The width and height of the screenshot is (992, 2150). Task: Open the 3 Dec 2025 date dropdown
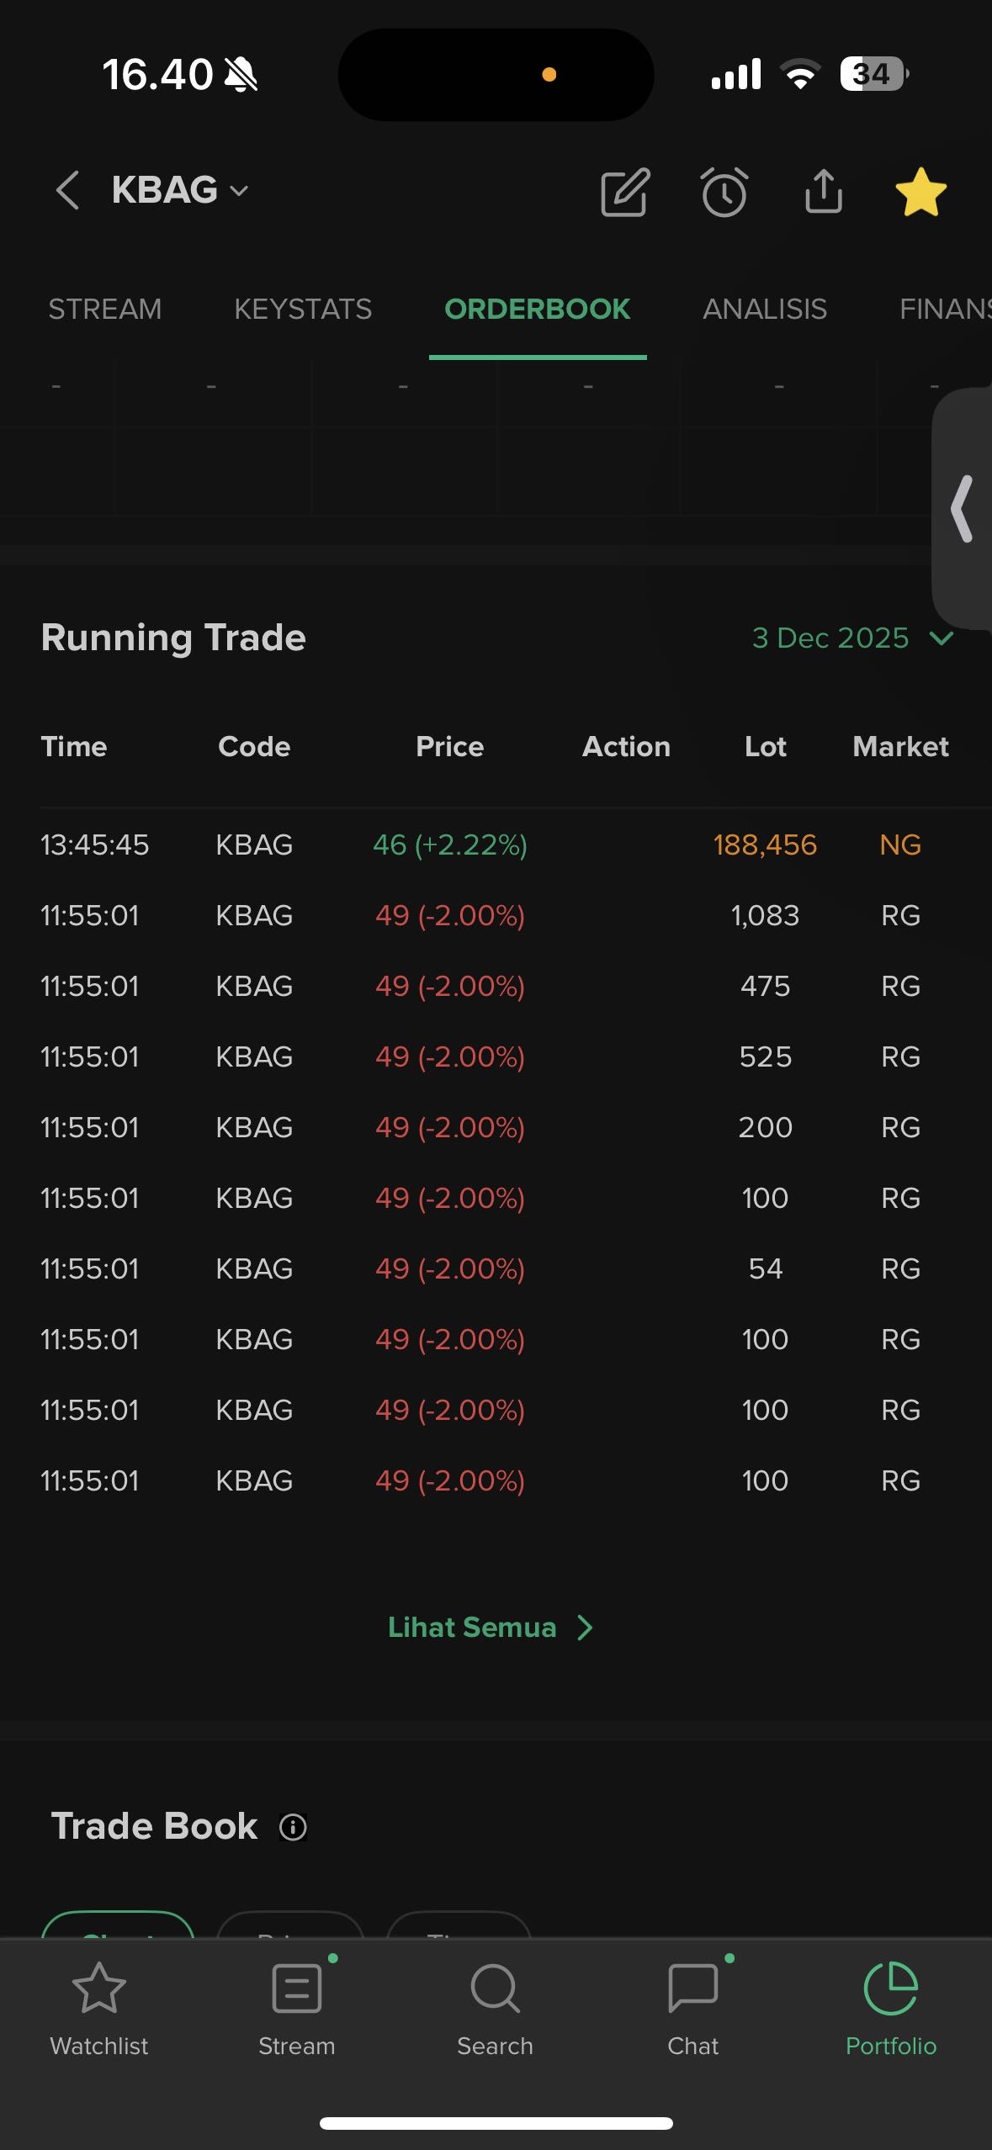point(851,638)
